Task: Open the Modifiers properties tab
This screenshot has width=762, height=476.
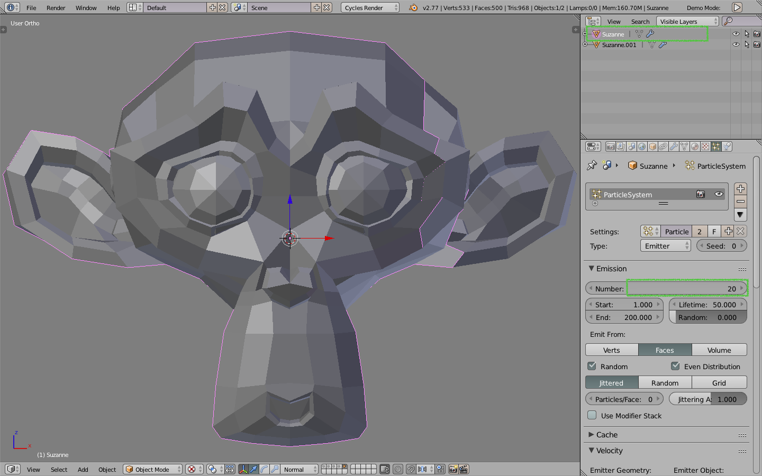Action: 674,147
